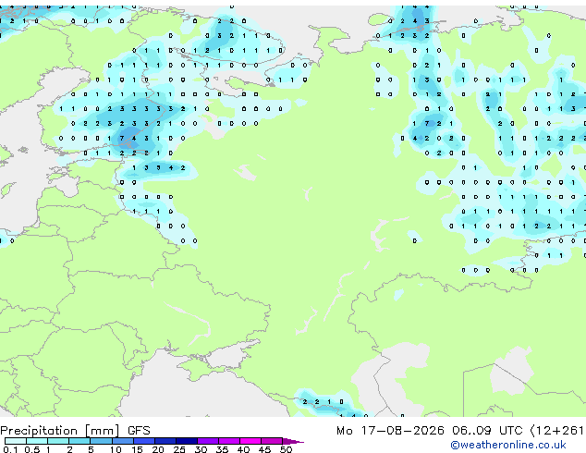Click the 'GFS' model label
The image size is (586, 453).
coord(139,431)
